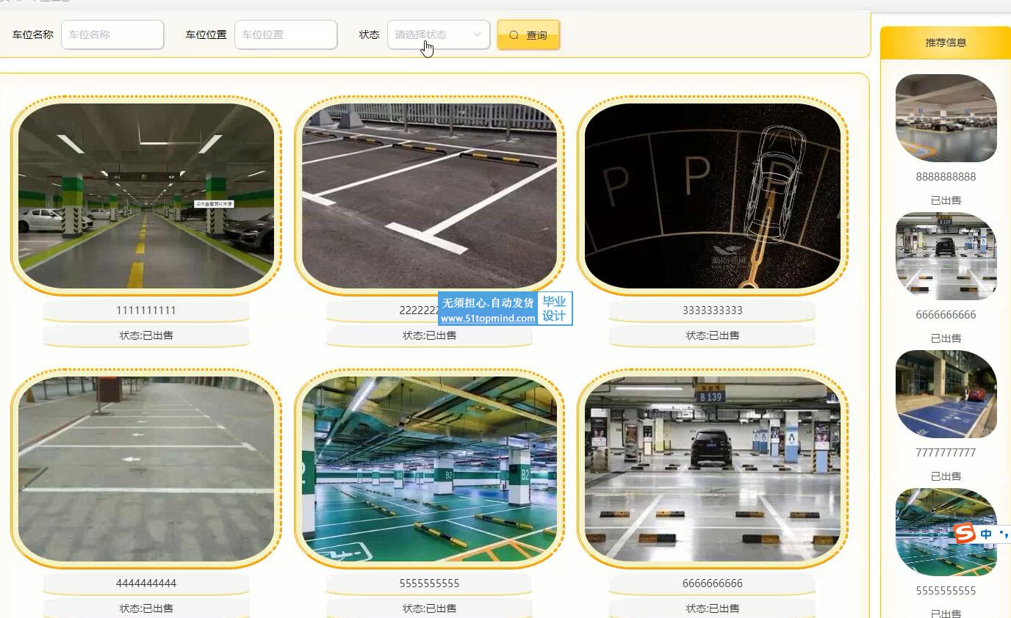Click the magnifier icon in 查询 button
This screenshot has width=1011, height=618.
[x=514, y=34]
